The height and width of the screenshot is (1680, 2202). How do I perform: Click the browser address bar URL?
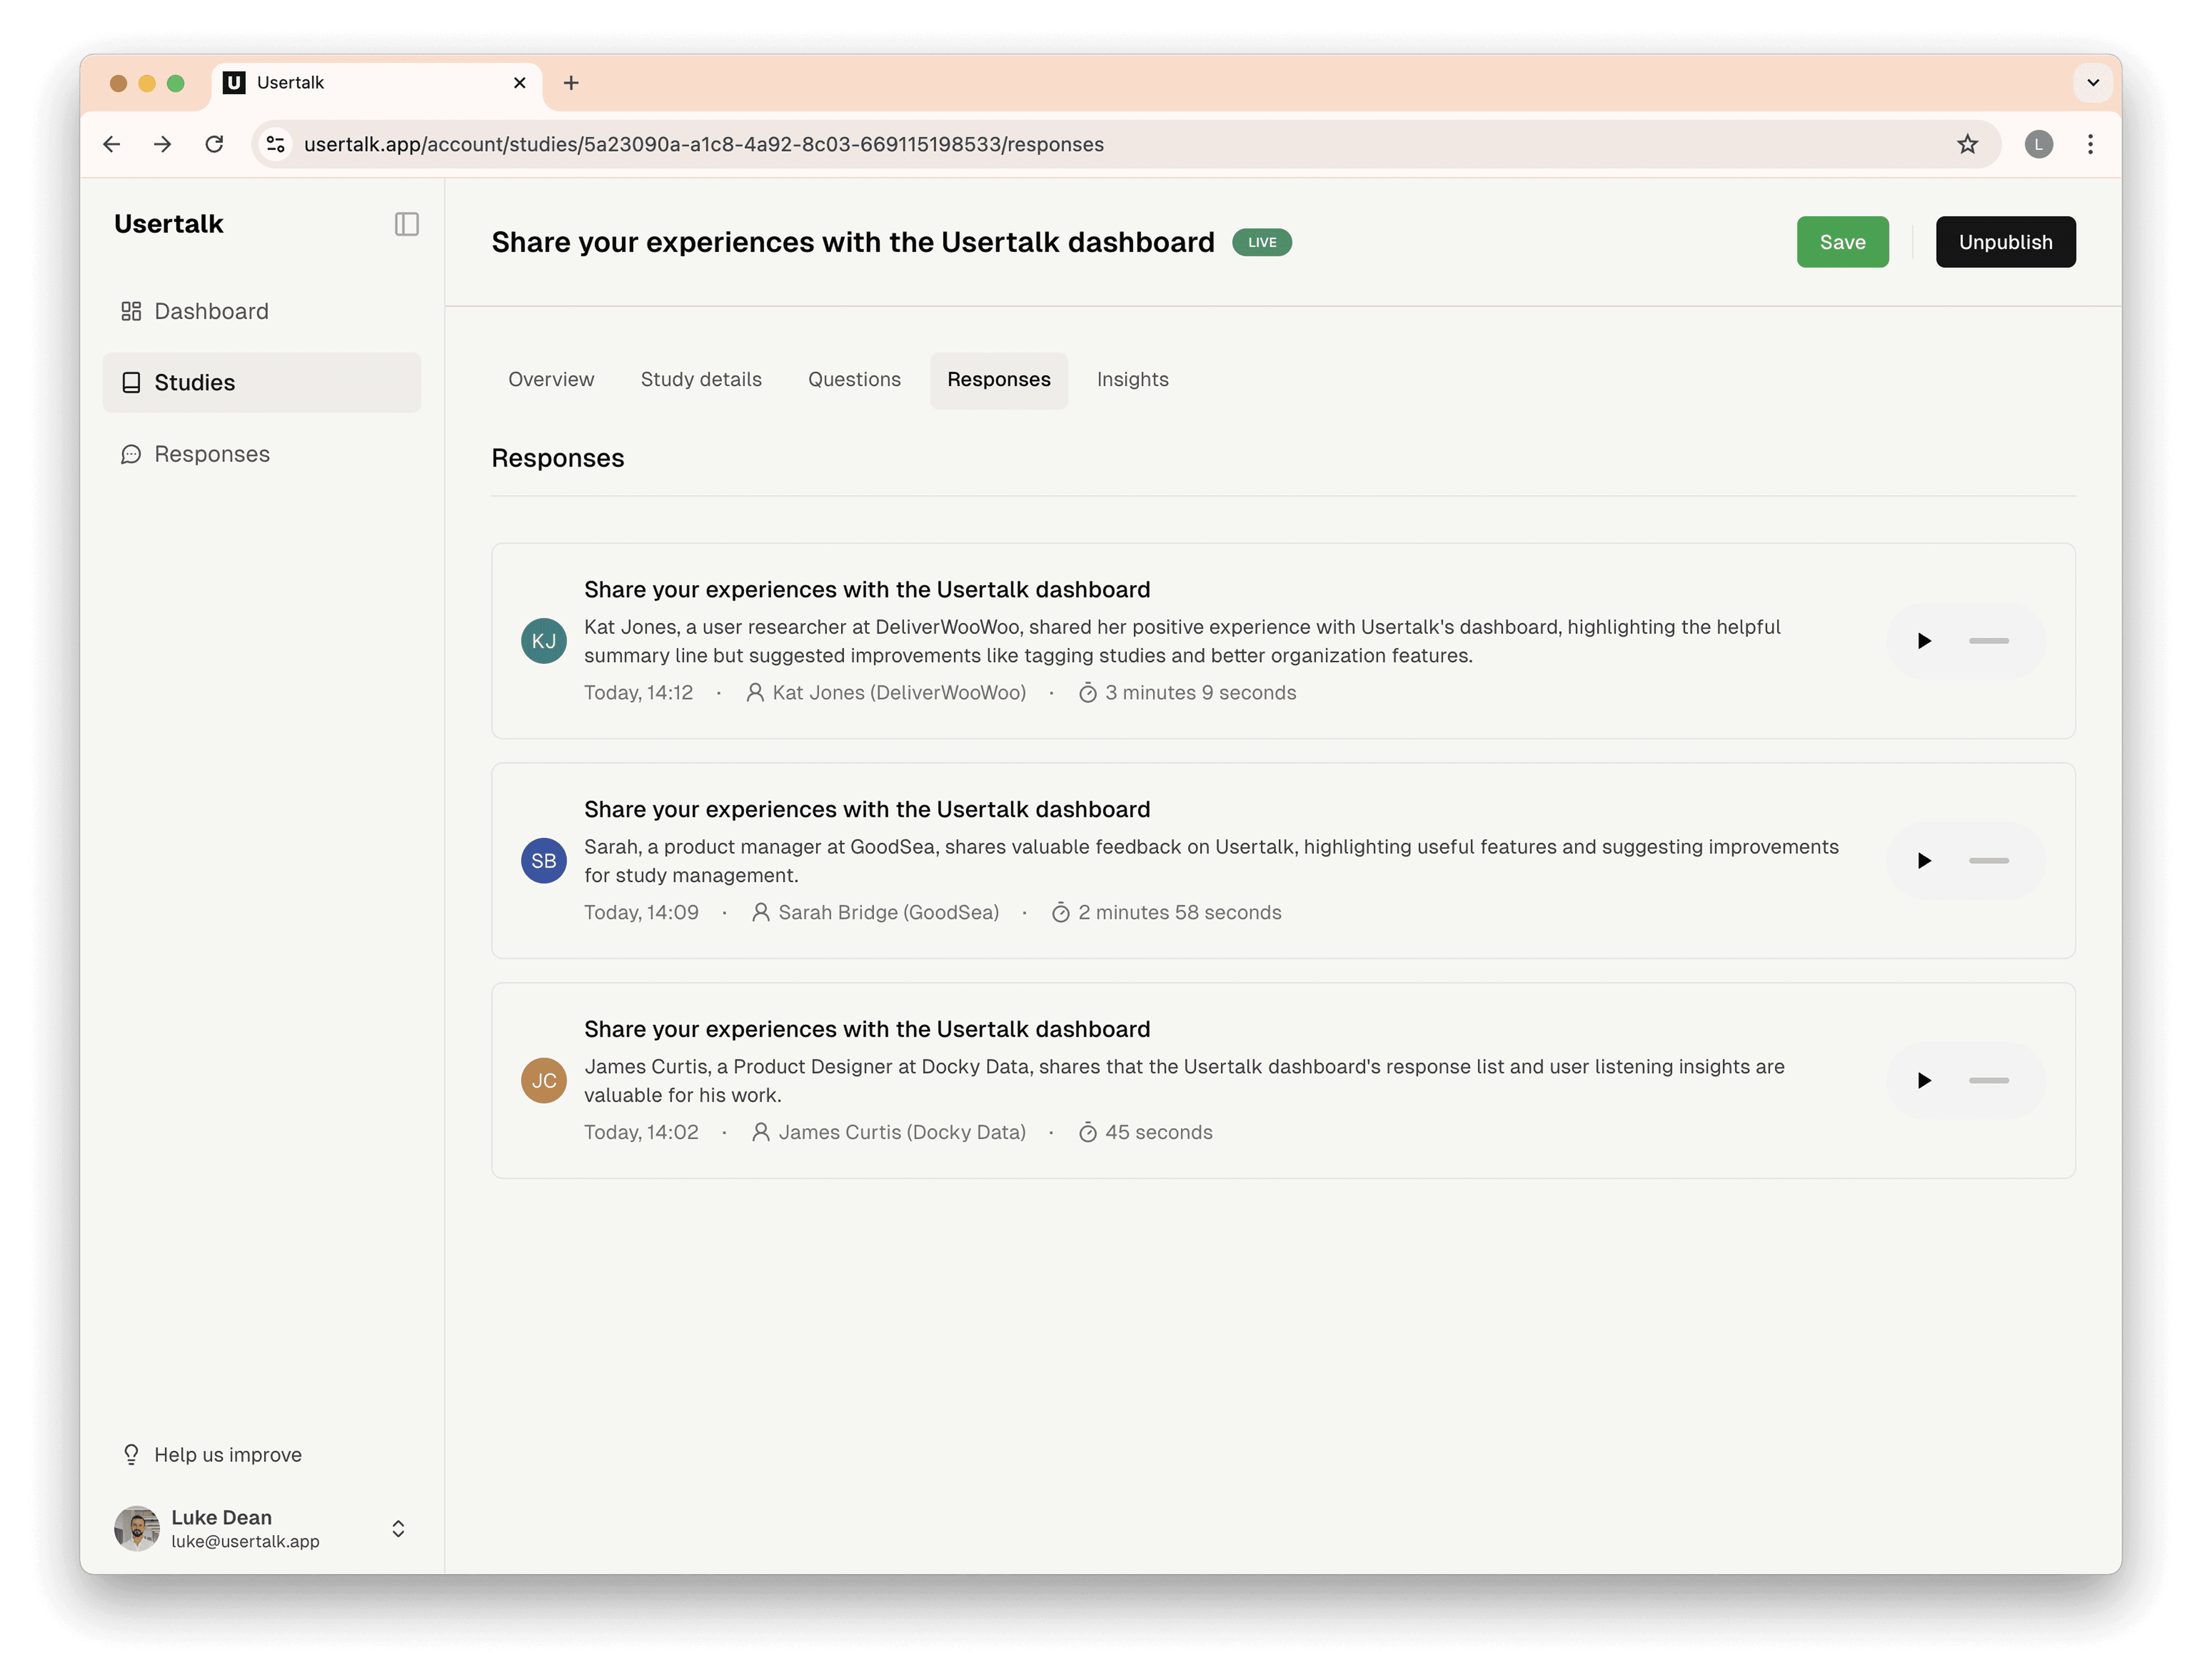click(x=703, y=144)
